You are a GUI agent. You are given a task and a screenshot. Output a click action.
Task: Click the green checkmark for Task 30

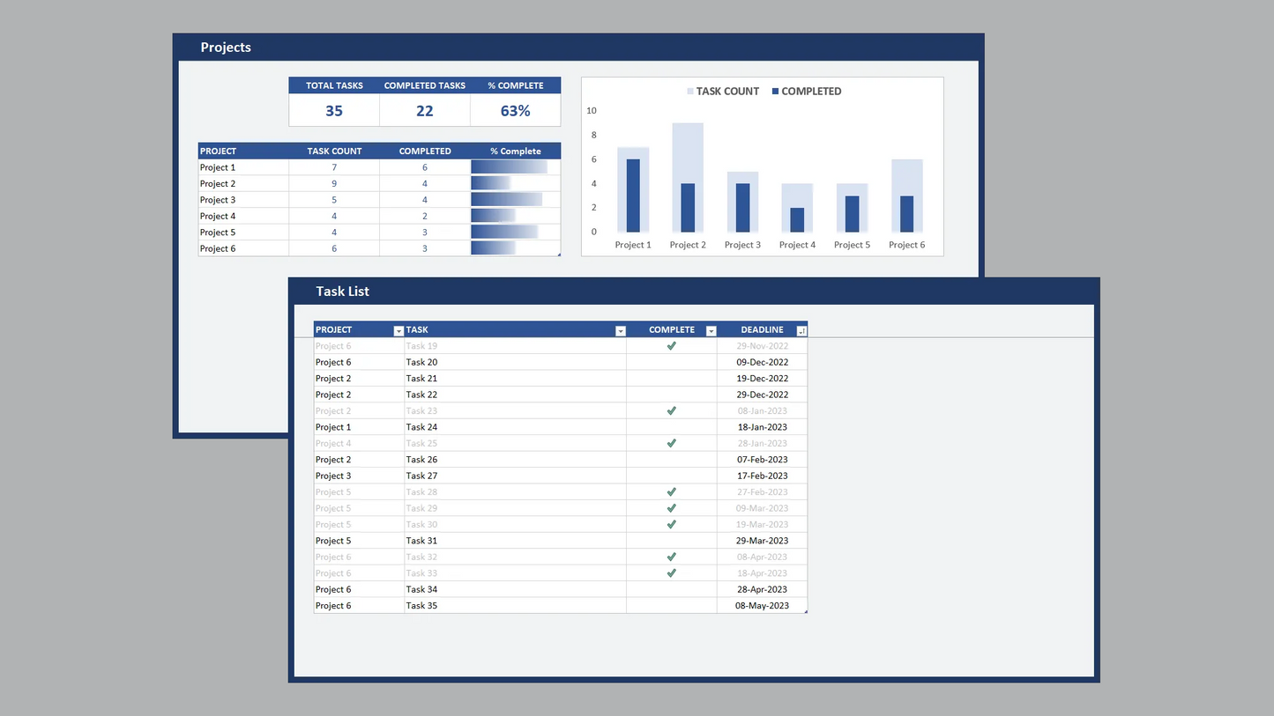pos(672,525)
